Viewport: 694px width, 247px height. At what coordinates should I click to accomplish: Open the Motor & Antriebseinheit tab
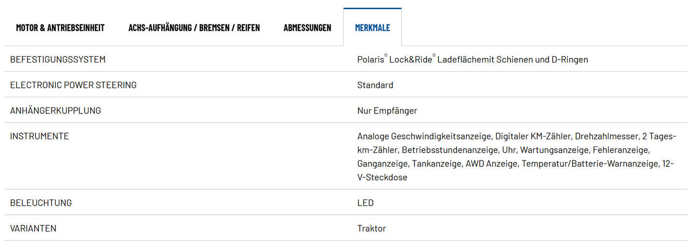pos(60,27)
